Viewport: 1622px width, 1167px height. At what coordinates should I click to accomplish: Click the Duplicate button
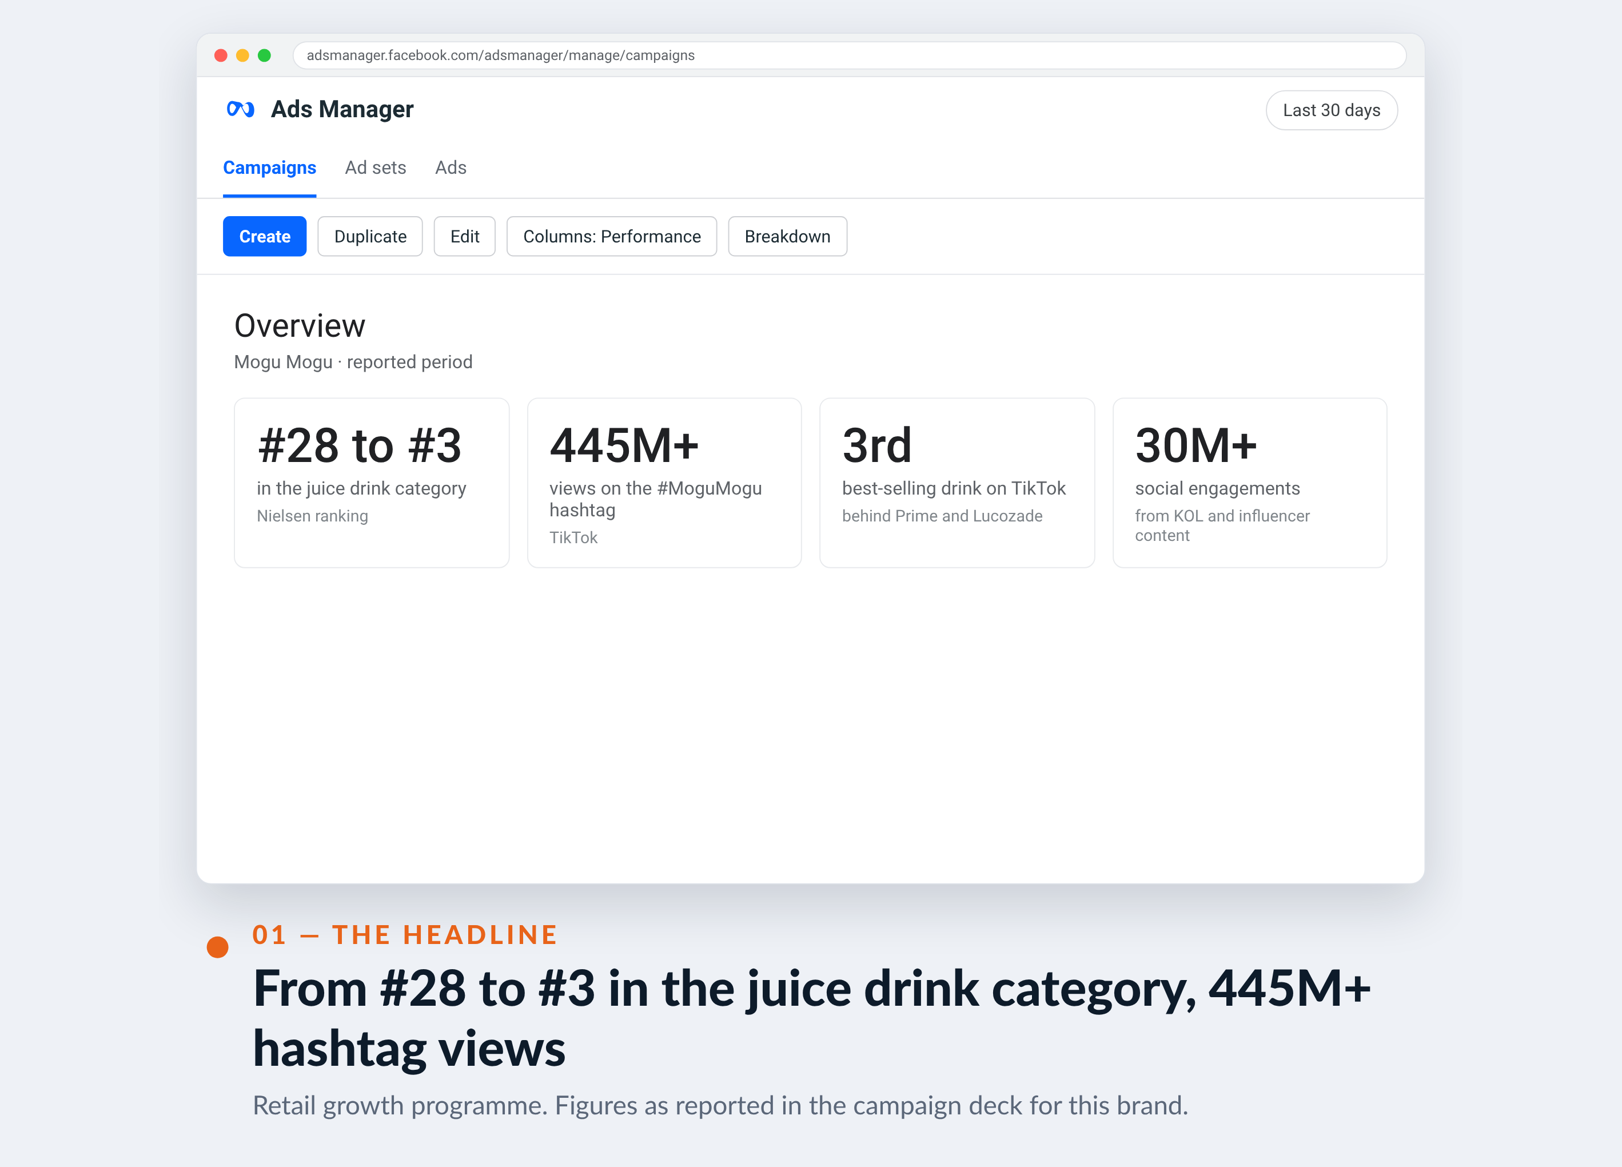[370, 236]
